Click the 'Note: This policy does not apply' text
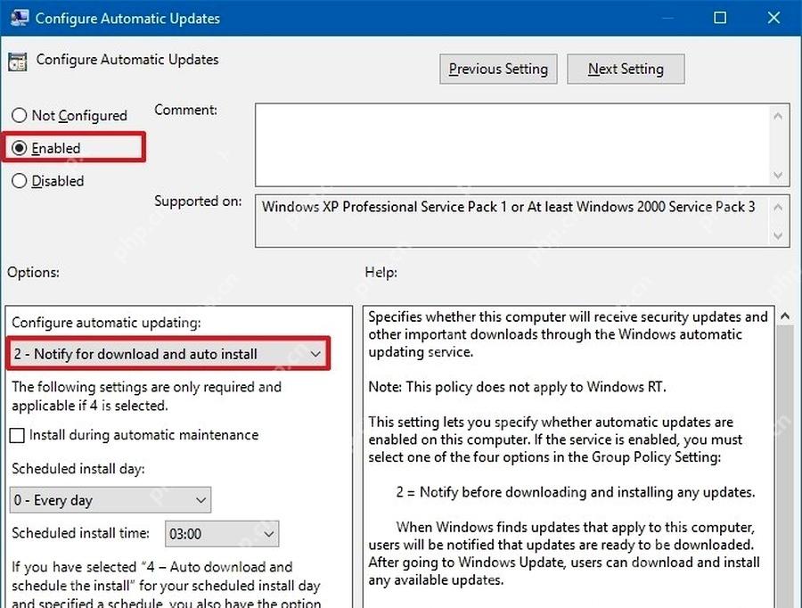This screenshot has height=608, width=802. coord(517,387)
